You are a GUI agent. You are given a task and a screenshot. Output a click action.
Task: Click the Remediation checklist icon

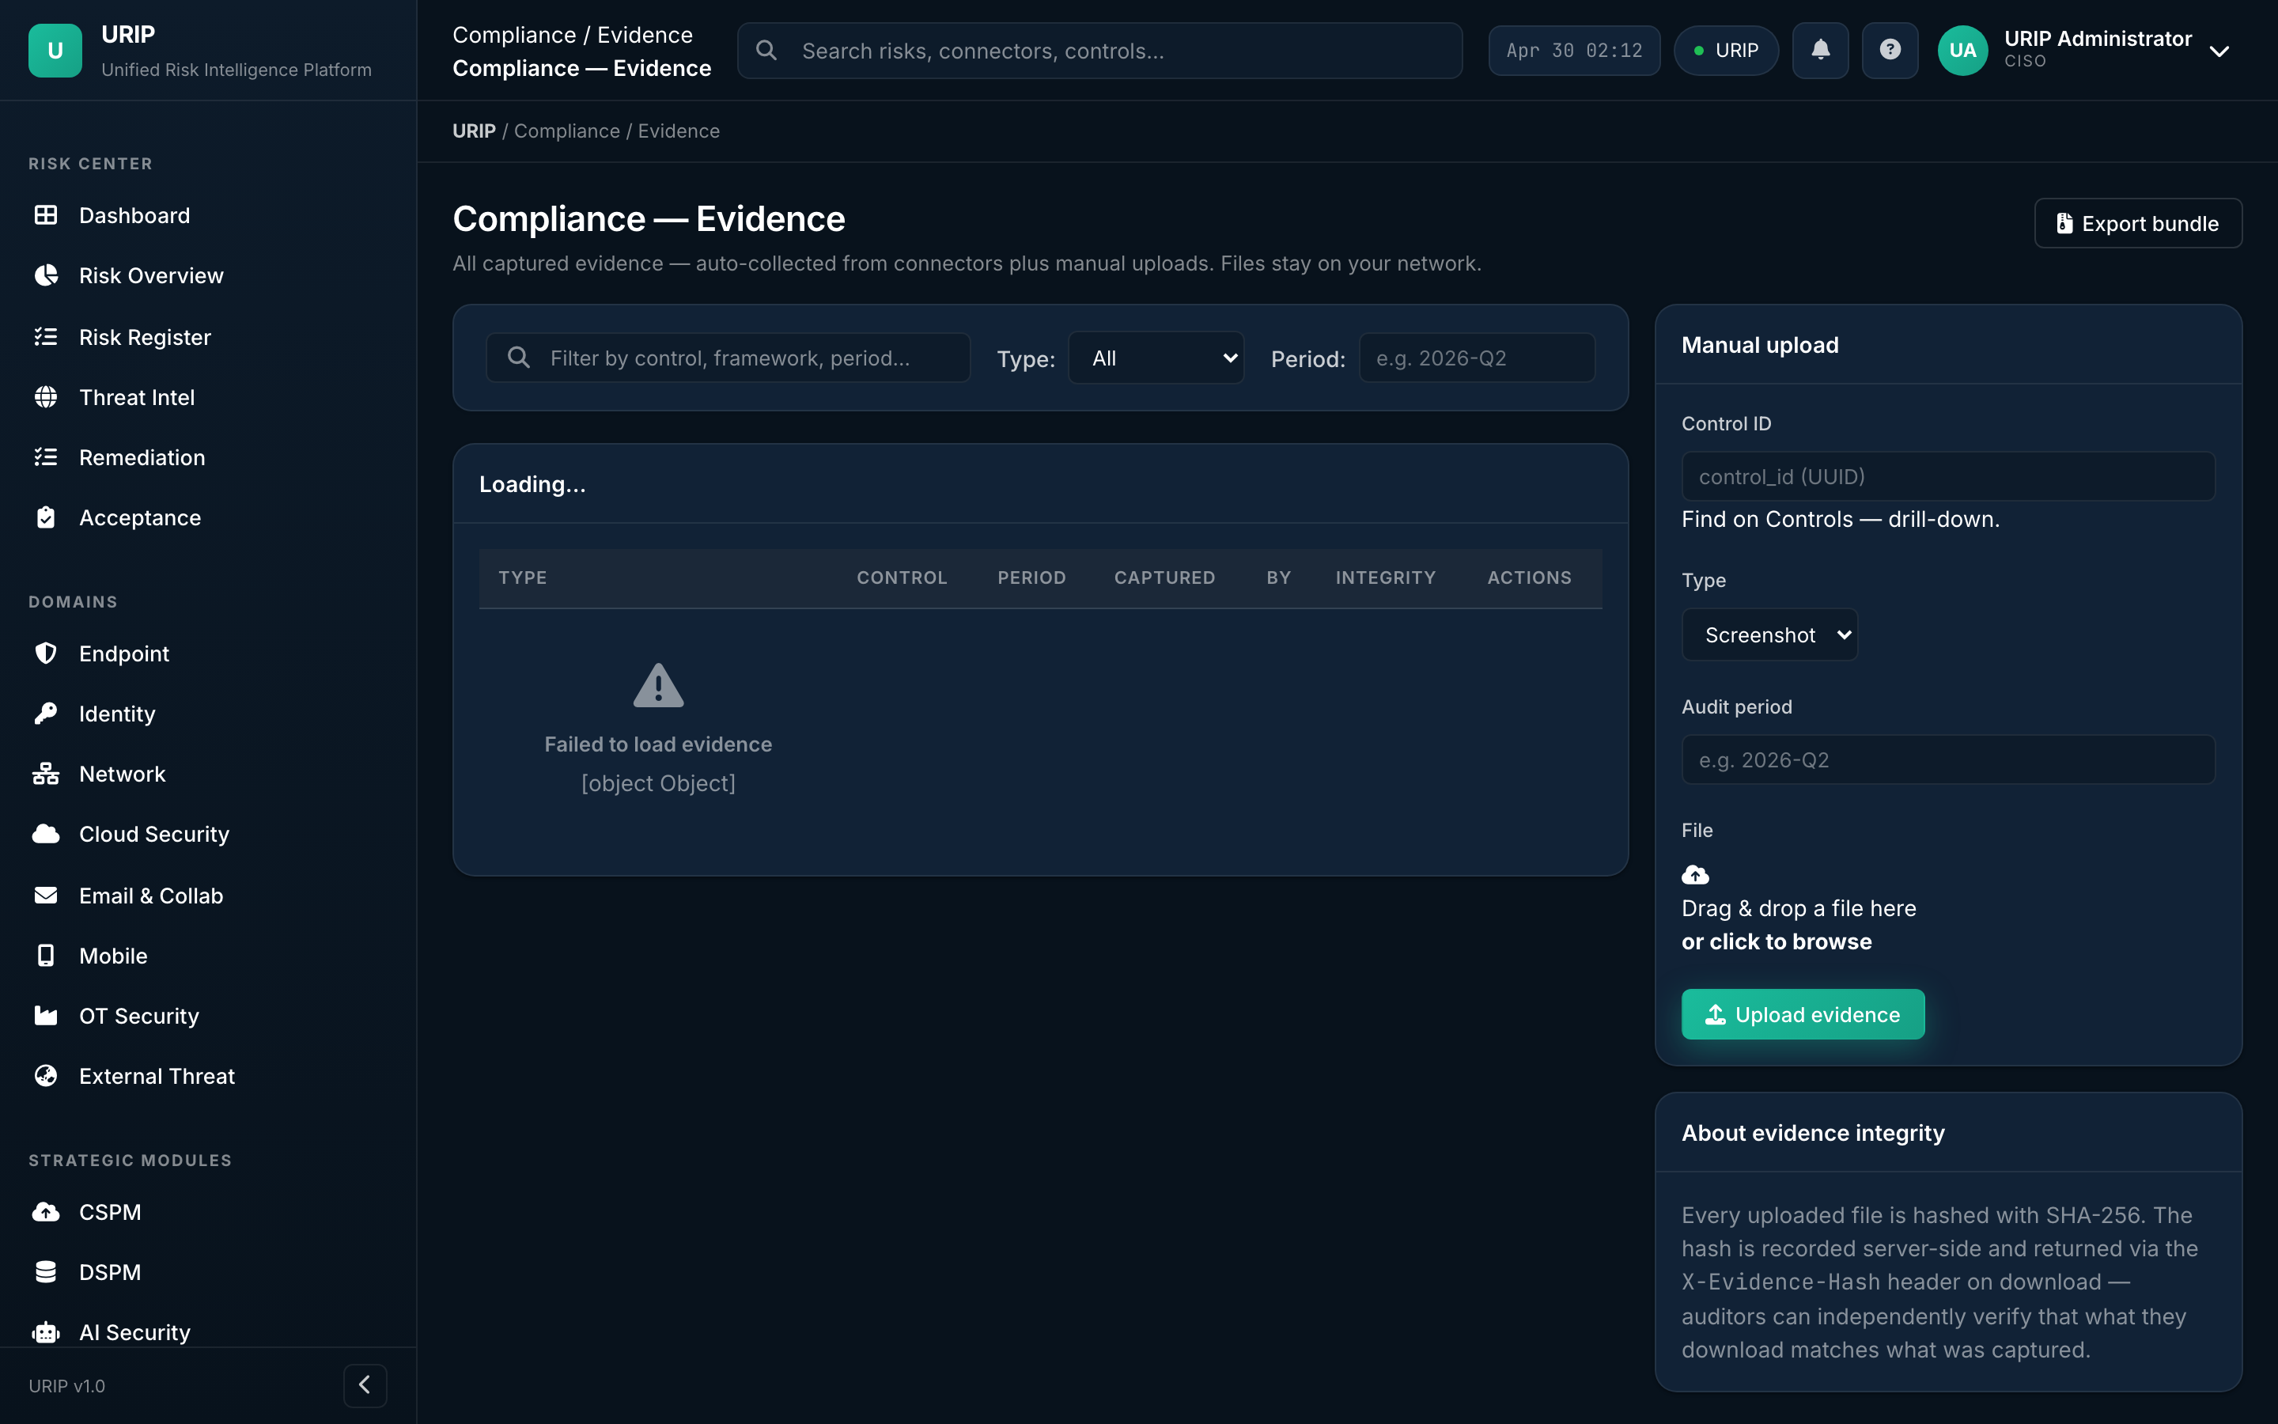tap(46, 456)
